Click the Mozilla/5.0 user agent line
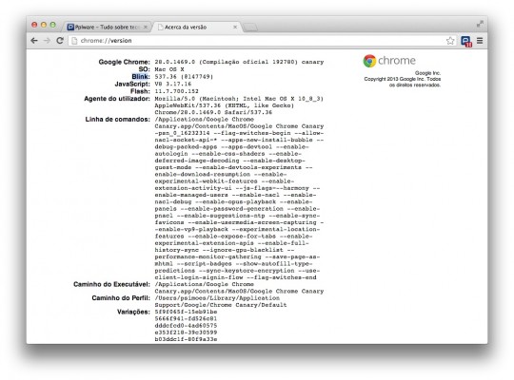Viewport: 514px width, 380px height. [x=239, y=99]
